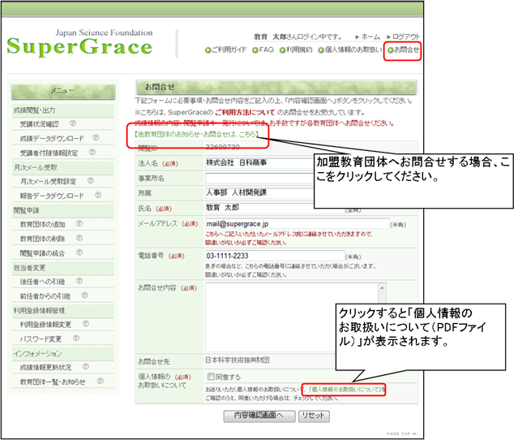The height and width of the screenshot is (440, 518).
Task: Open 個人情報のお取扱いについて PDF link
Action: (x=344, y=390)
